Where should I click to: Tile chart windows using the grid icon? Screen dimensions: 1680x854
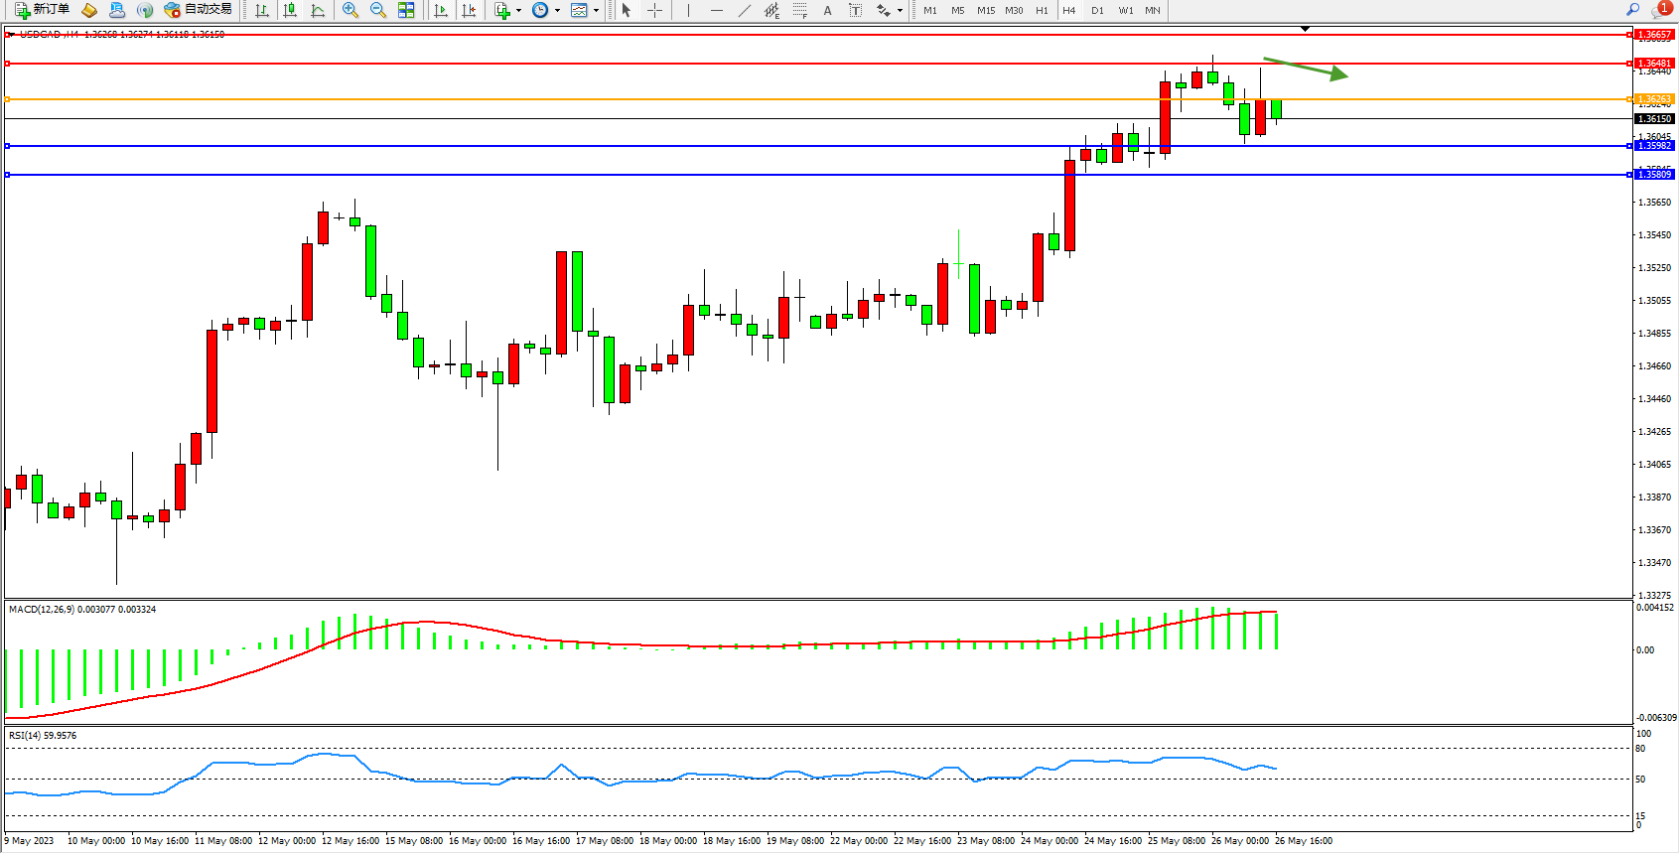(406, 10)
